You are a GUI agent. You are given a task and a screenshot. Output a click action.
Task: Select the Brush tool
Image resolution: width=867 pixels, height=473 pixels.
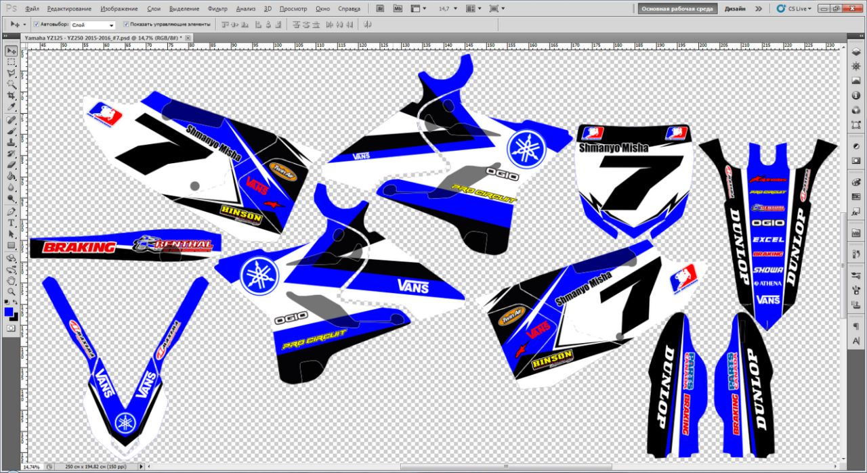(12, 132)
